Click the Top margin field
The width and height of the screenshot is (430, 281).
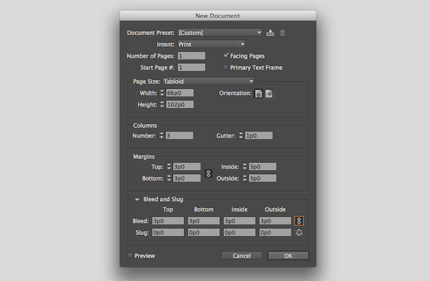point(187,167)
